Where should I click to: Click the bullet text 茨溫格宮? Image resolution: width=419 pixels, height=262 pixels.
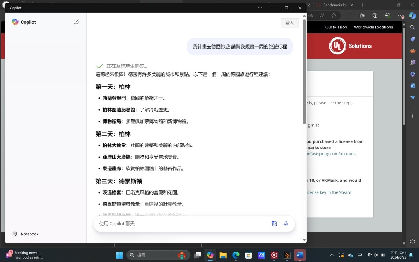(x=112, y=192)
